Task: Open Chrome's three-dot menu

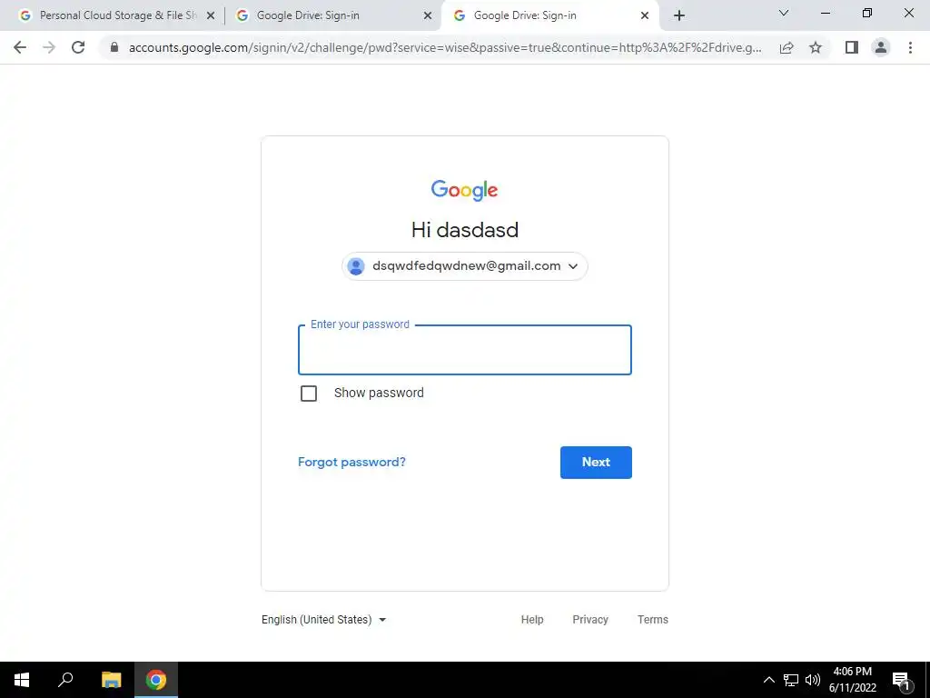Action: 910,47
